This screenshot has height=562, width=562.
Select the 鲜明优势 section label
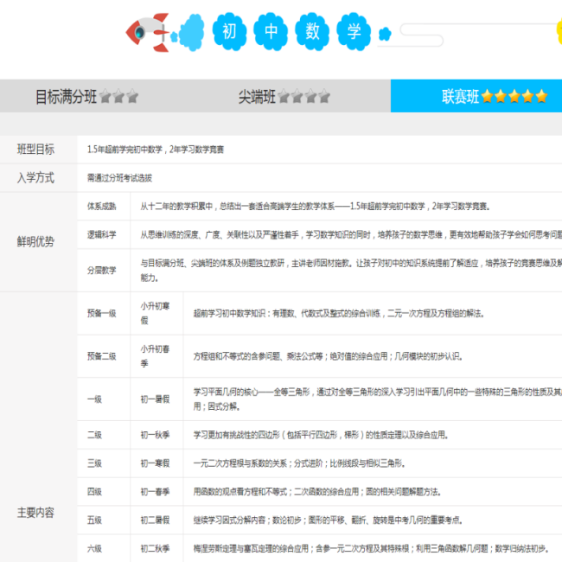[35, 241]
